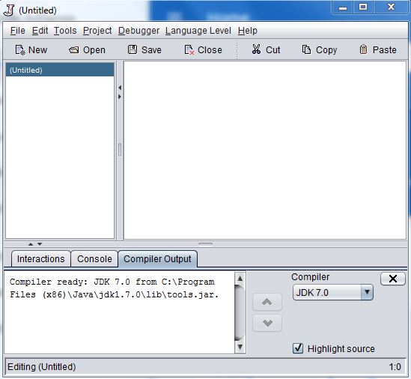Select (Untitled) in the document list
This screenshot has width=411, height=379.
pyautogui.click(x=60, y=70)
